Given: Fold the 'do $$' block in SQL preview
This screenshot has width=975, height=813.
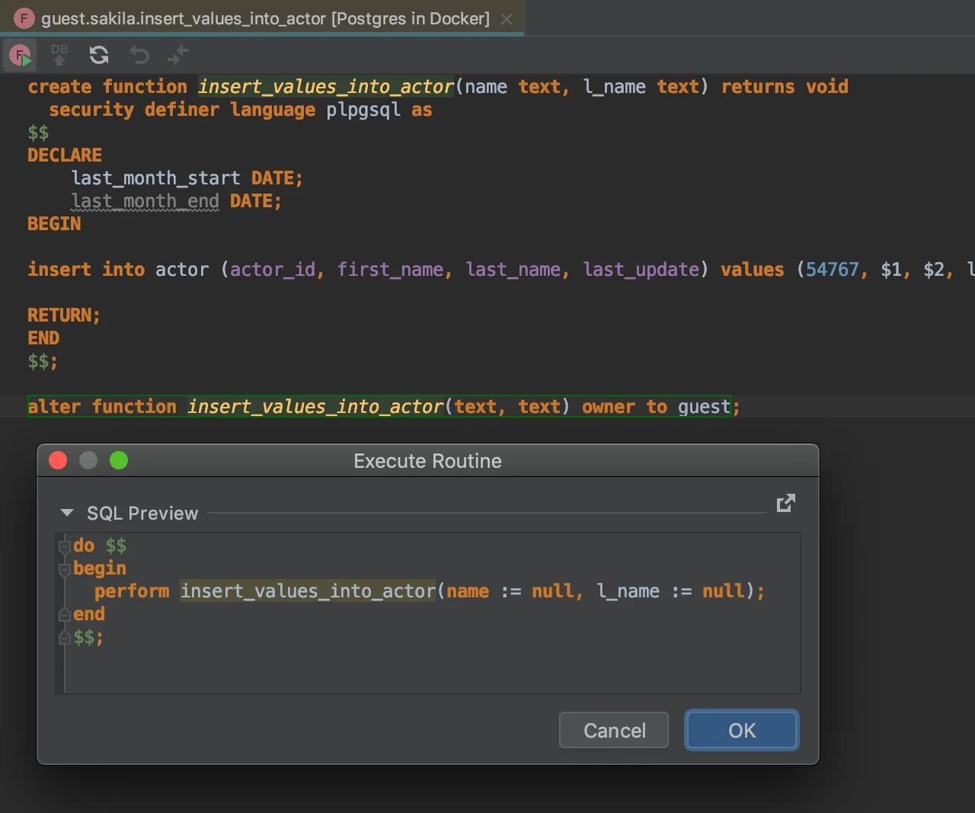Looking at the screenshot, I should pyautogui.click(x=65, y=546).
